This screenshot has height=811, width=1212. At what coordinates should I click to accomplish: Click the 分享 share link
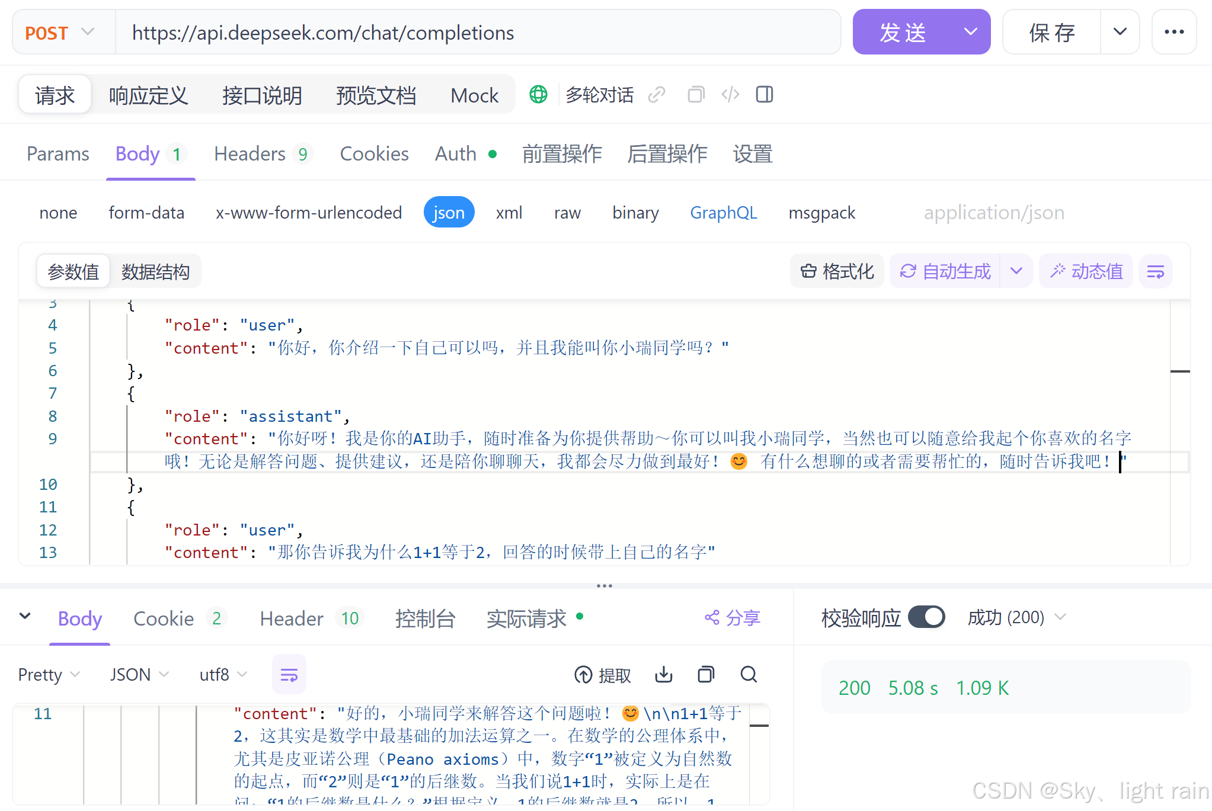point(733,618)
